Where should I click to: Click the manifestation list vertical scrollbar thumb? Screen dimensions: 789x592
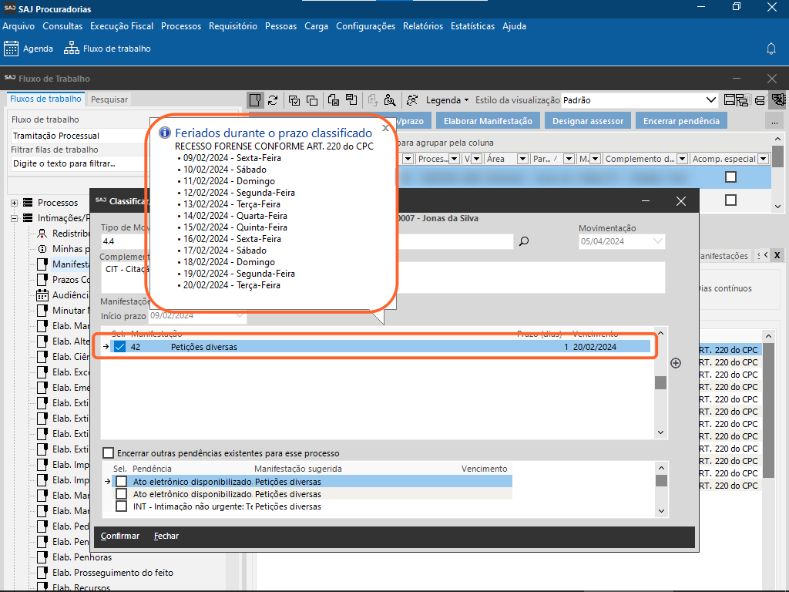click(x=660, y=383)
